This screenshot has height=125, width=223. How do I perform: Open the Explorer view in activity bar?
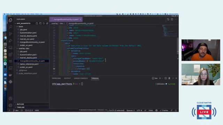click(10, 20)
